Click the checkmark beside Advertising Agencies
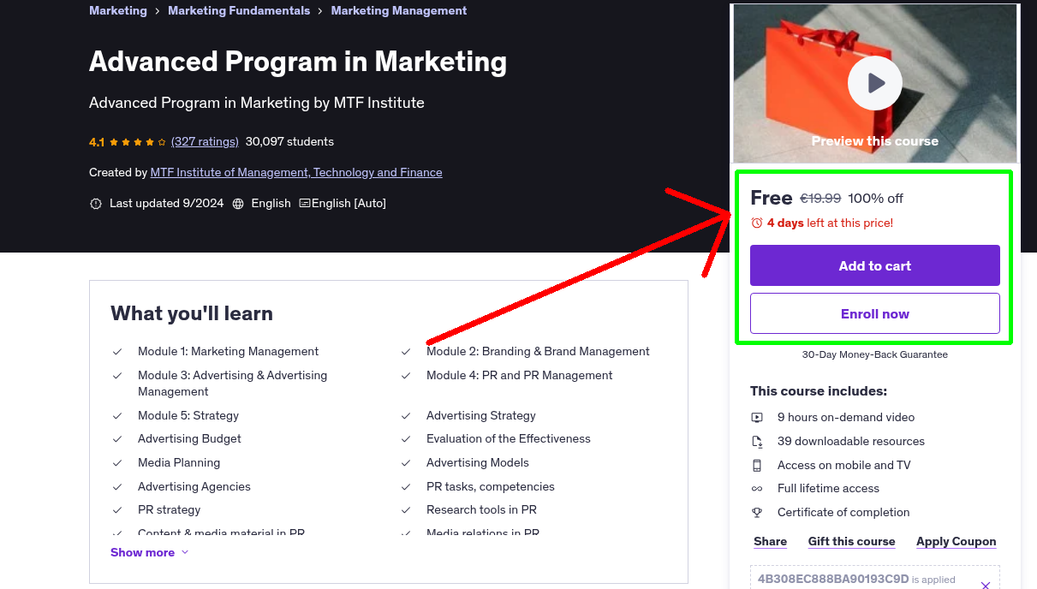The width and height of the screenshot is (1037, 589). (x=117, y=487)
